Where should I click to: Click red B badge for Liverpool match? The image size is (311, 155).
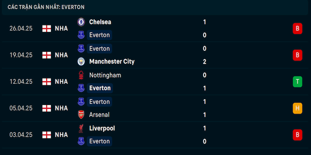pyautogui.click(x=297, y=135)
